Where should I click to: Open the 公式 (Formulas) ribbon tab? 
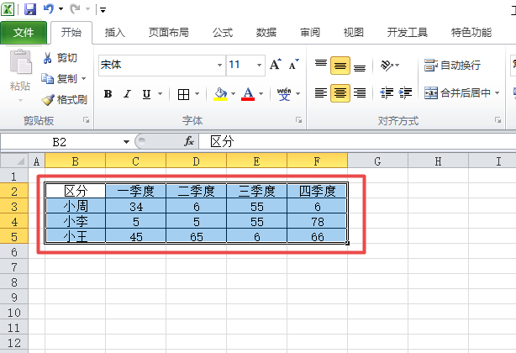[x=223, y=33]
